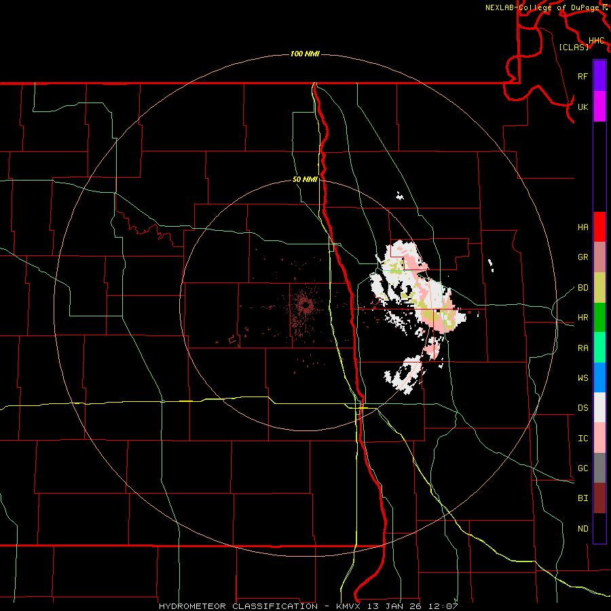Click the HA legend label
611x611 pixels.
[582, 227]
